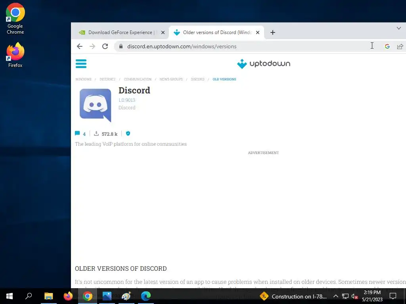The height and width of the screenshot is (304, 406).
Task: Close the GeForce Experience tab
Action: [x=163, y=32]
